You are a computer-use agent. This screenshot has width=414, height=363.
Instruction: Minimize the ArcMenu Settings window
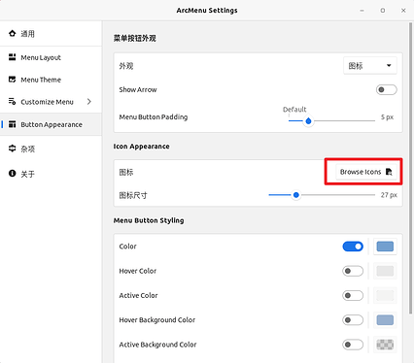[x=362, y=11]
